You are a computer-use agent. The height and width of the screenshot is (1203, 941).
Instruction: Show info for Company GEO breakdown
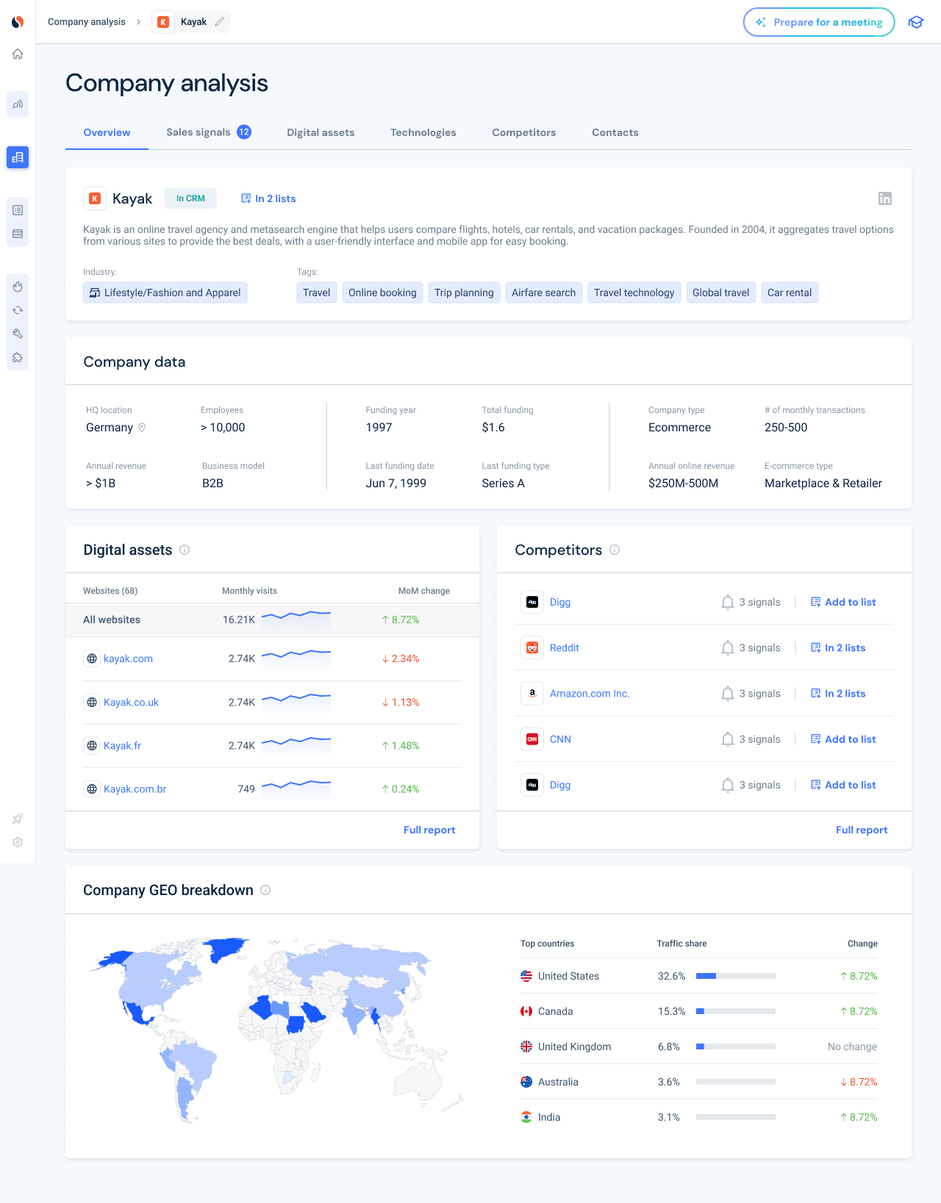(x=265, y=890)
